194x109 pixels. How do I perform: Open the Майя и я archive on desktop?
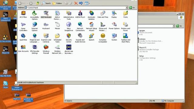coord(17,96)
